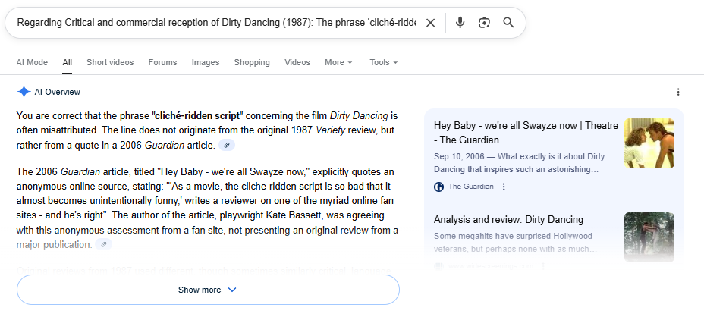Click the AI Overview sparkle icon

click(24, 92)
